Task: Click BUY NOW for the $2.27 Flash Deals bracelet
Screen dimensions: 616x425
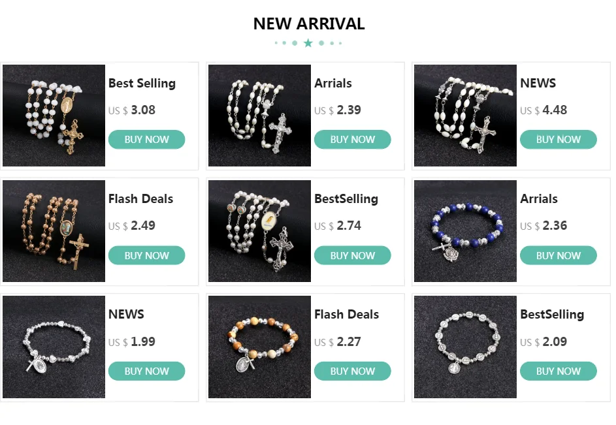Action: (352, 371)
